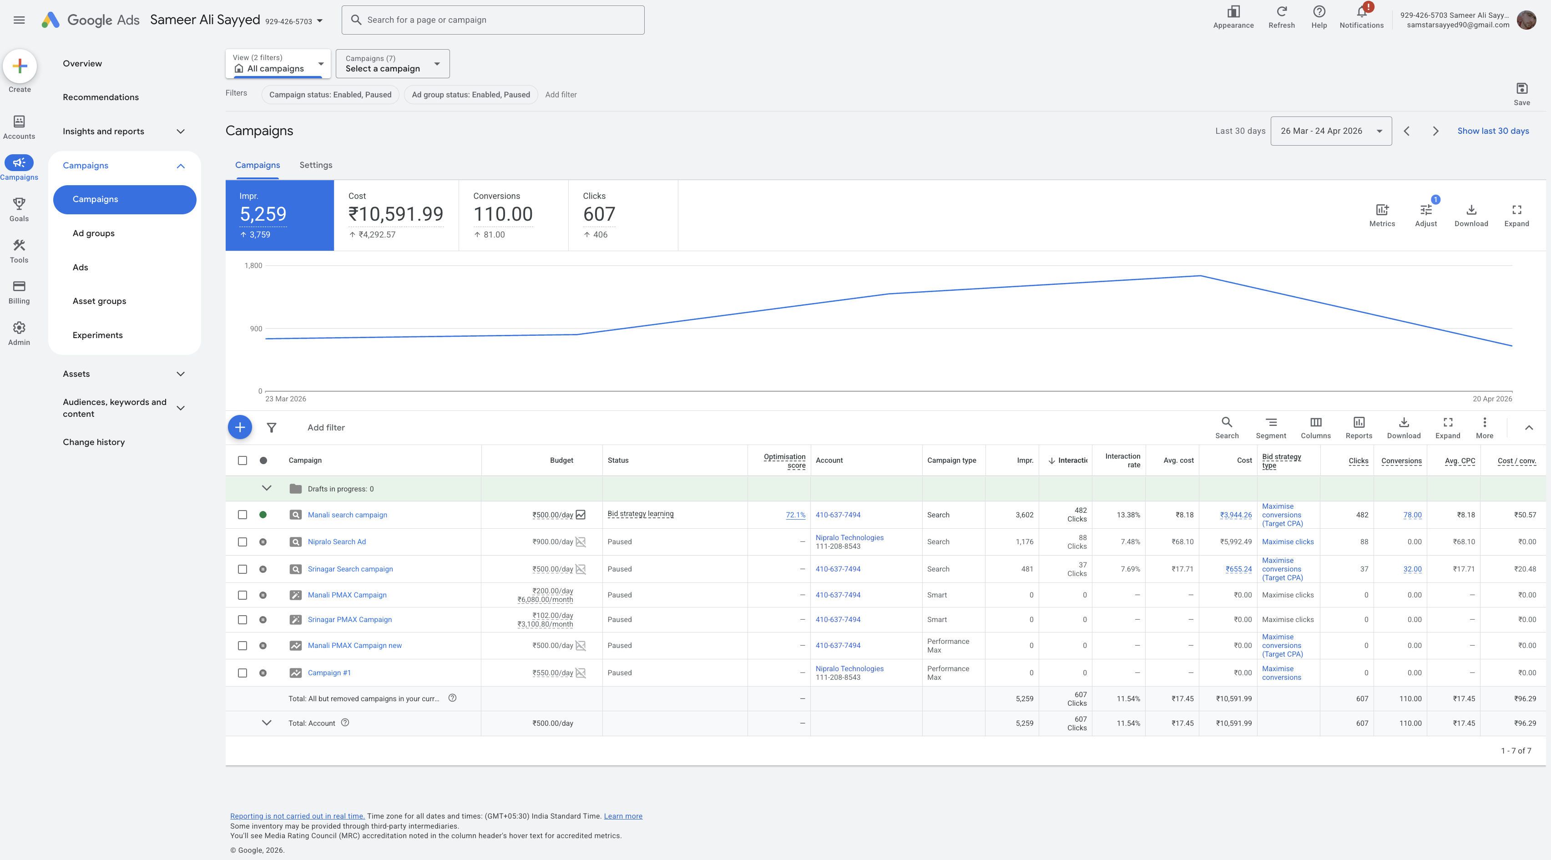The image size is (1551, 860).
Task: Select Srinagar PMAX Campaign checkbox
Action: tap(242, 619)
